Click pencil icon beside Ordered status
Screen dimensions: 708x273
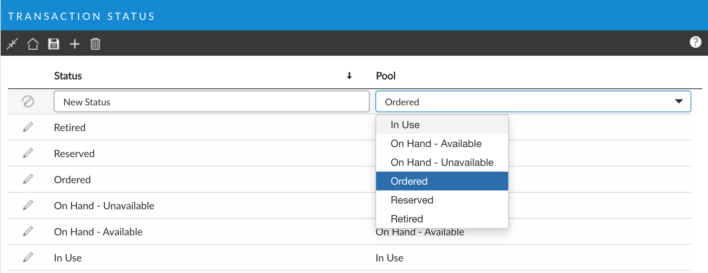coord(28,180)
